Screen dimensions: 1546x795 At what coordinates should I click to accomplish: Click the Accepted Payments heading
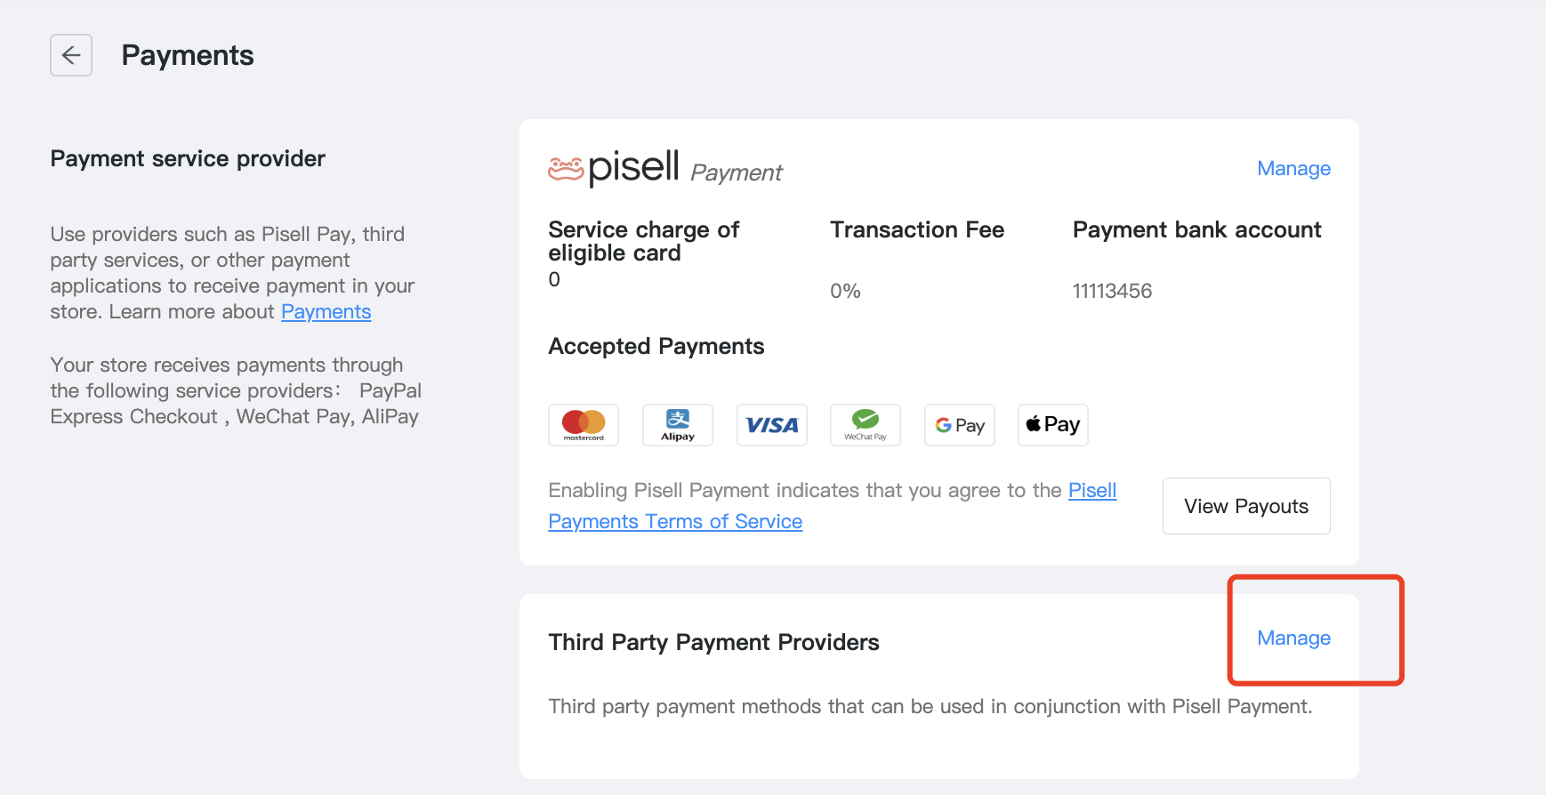pos(656,346)
